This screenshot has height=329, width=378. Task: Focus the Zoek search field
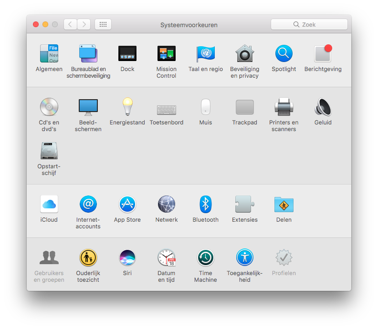[309, 24]
